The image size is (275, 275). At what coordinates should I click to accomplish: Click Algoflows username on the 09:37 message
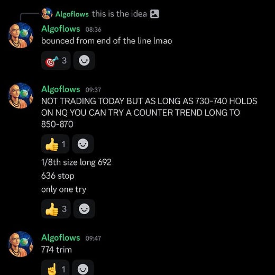point(61,89)
